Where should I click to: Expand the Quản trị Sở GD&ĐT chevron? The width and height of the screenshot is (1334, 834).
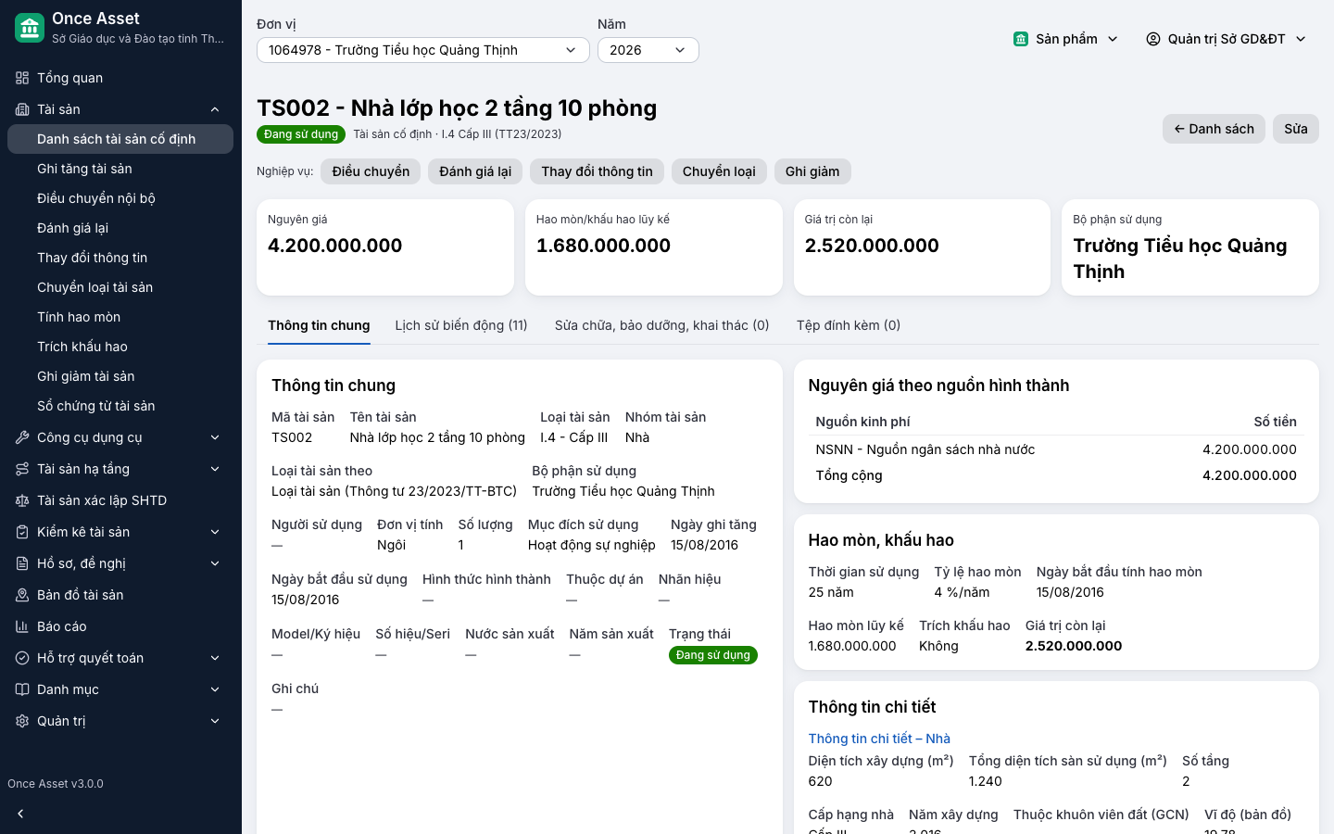1301,39
